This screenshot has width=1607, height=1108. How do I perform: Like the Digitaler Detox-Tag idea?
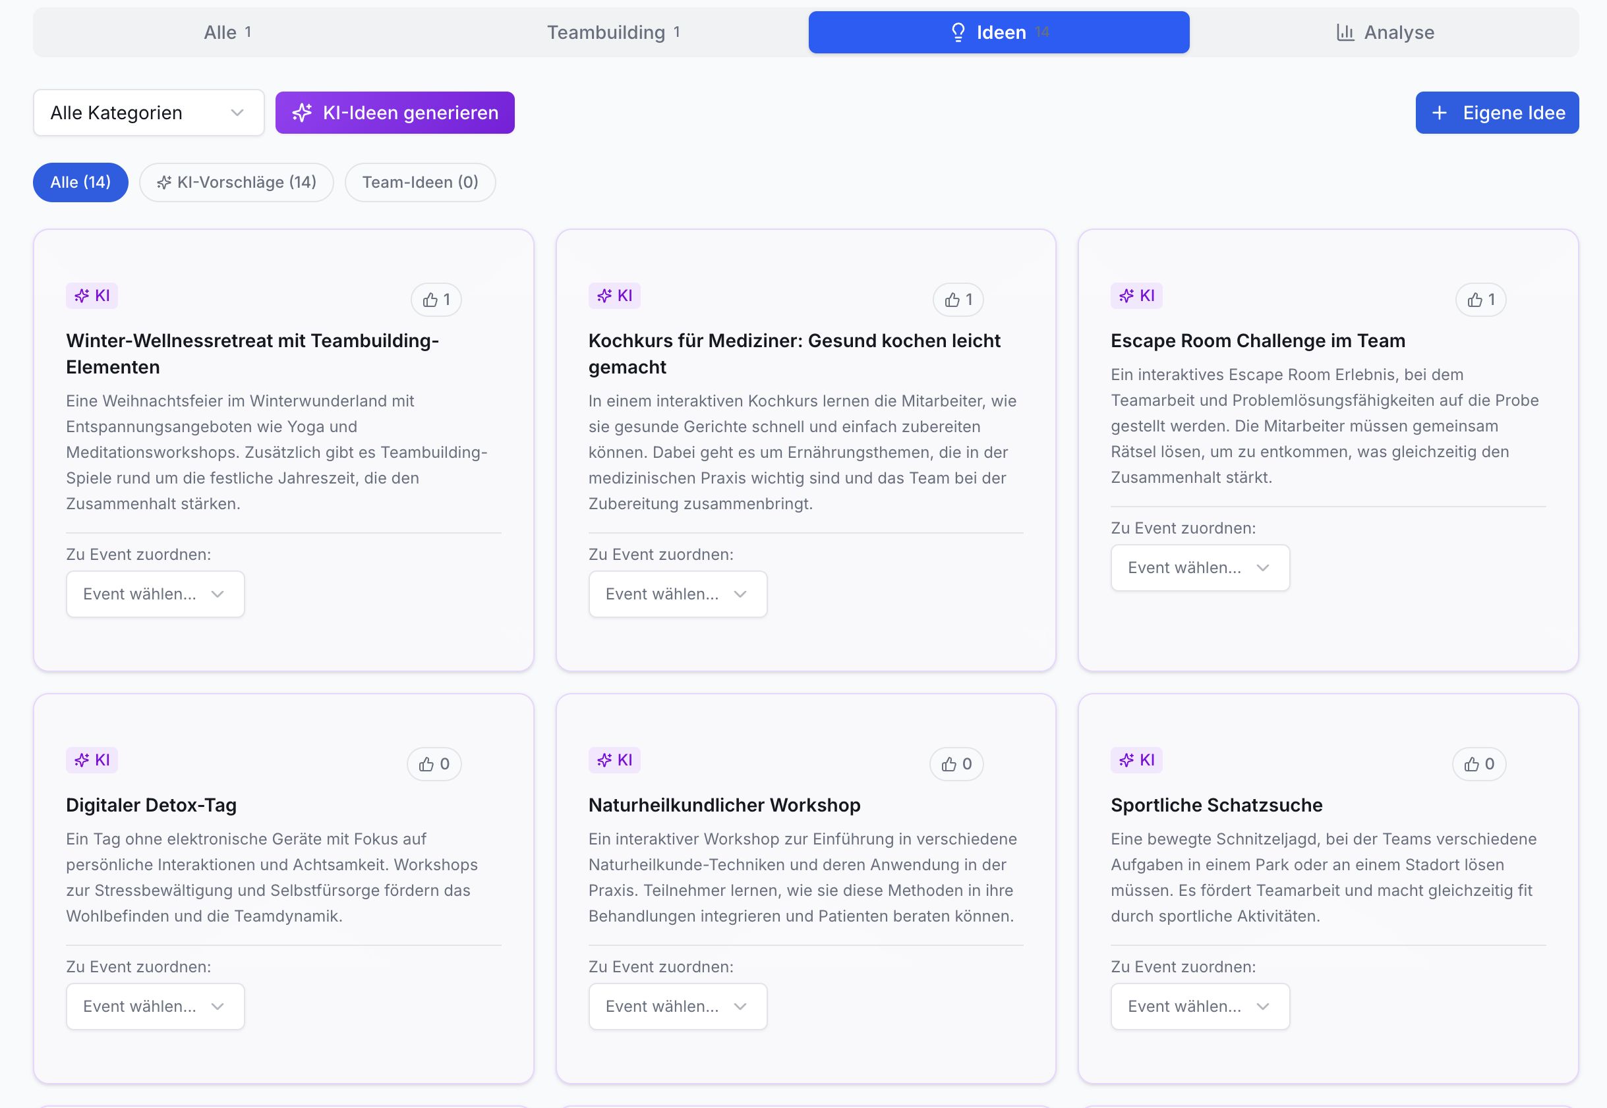434,764
